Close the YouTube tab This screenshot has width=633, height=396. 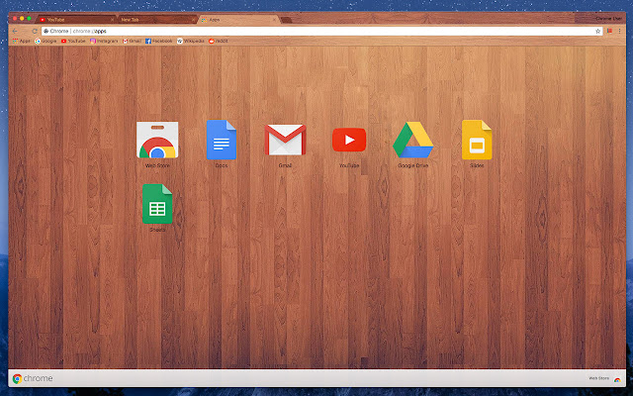112,20
